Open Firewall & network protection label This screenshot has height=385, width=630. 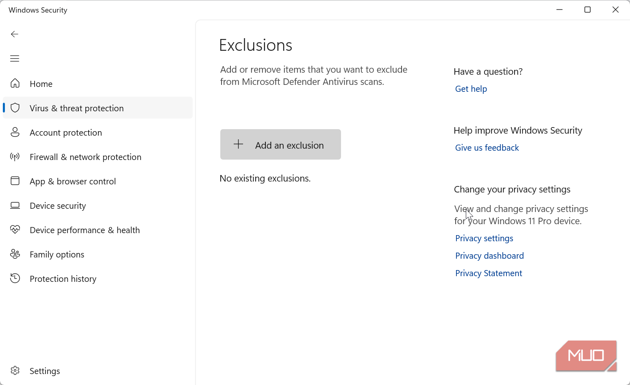[85, 157]
